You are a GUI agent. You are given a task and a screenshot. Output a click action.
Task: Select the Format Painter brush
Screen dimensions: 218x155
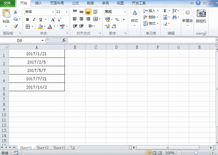[16, 26]
